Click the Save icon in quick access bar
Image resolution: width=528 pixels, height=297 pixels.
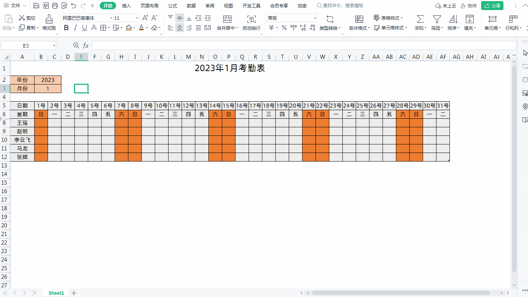pos(36,6)
